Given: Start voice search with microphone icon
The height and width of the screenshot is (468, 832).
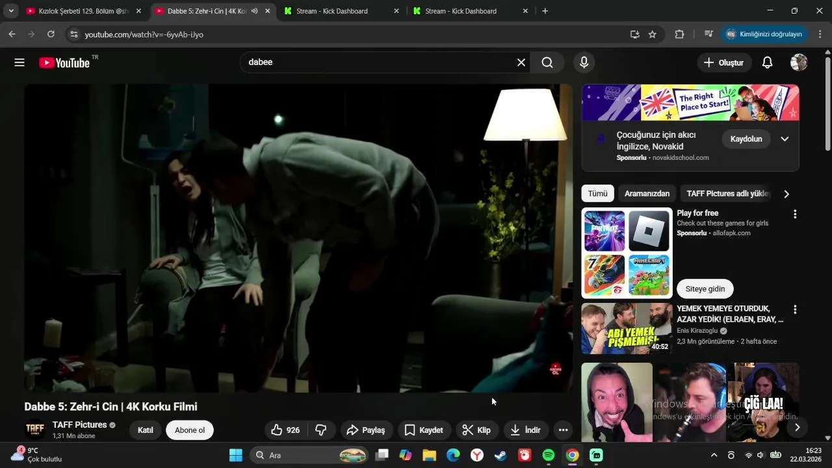Looking at the screenshot, I should 584,62.
